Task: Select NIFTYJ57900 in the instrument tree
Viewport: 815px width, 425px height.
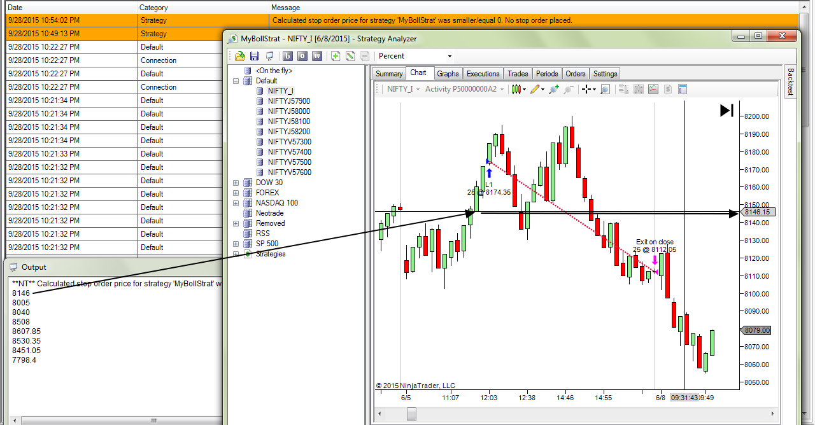Action: (289, 101)
